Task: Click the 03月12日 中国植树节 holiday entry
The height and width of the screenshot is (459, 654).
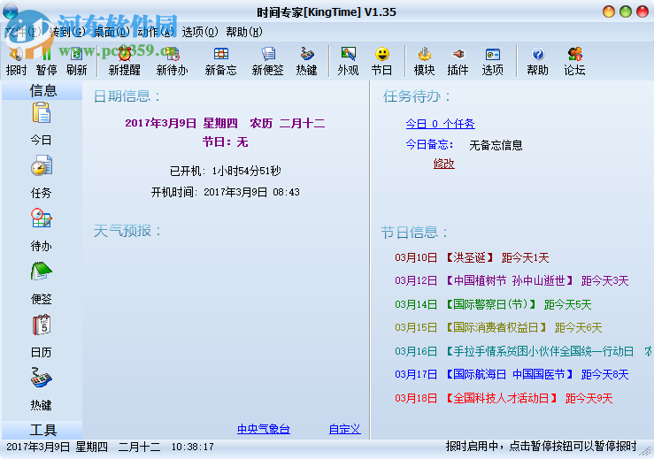Action: (x=512, y=280)
